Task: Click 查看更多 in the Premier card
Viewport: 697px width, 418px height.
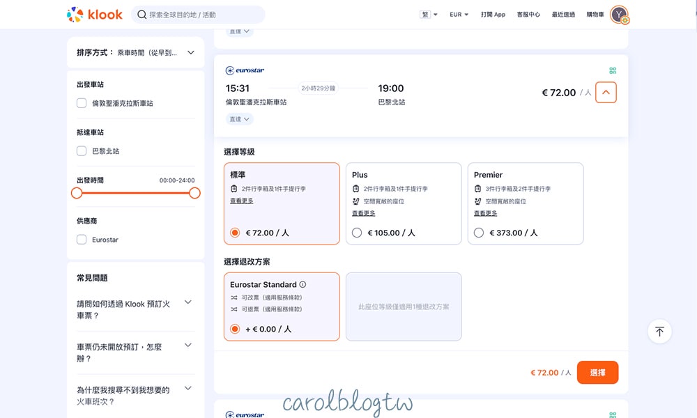Action: coord(485,213)
